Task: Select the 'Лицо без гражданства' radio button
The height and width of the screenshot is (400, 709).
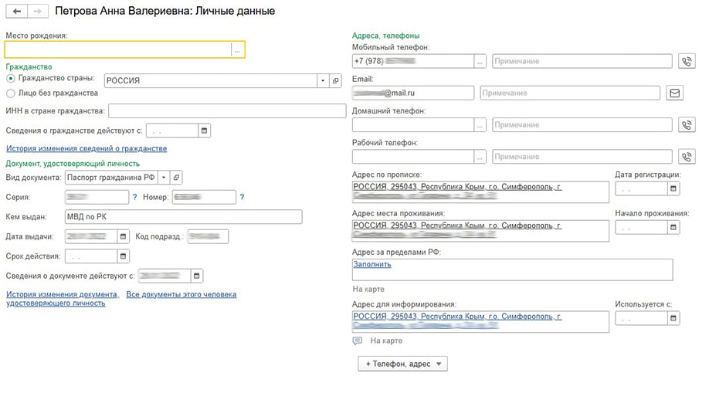Action: tap(11, 93)
